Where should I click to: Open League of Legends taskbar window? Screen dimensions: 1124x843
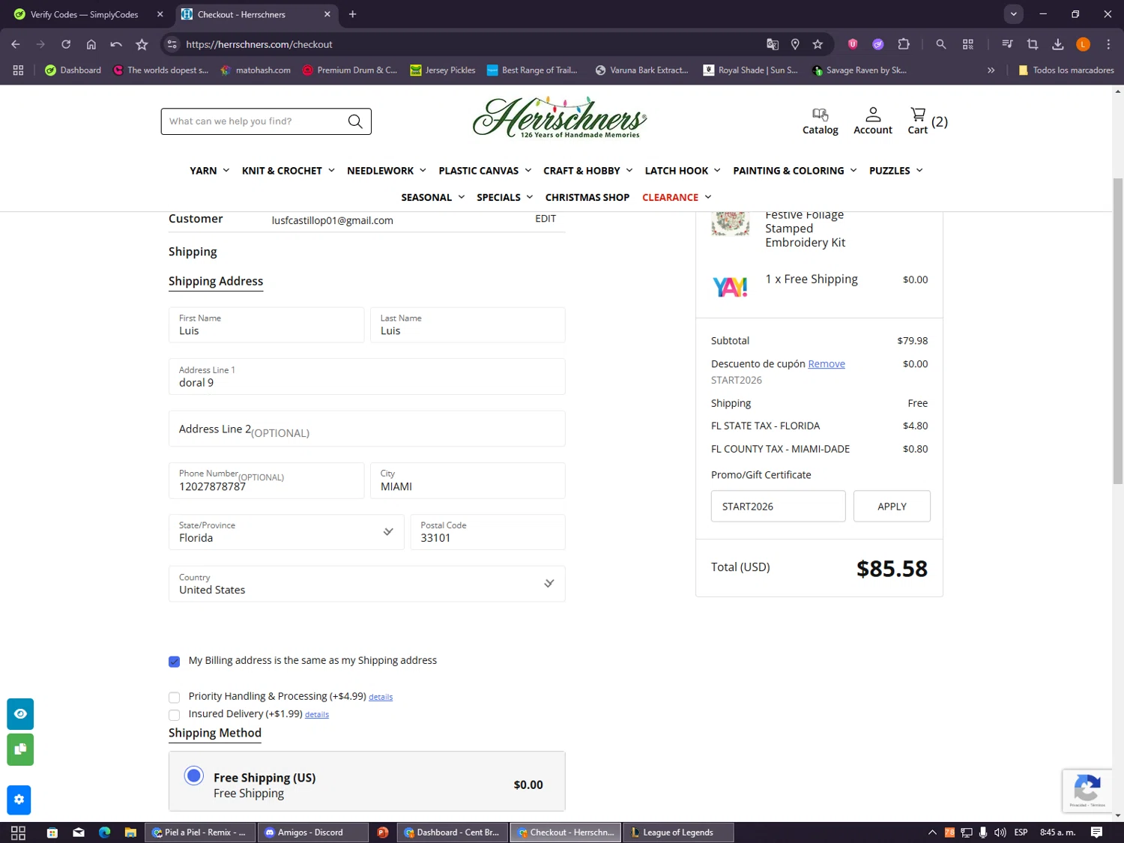tap(678, 833)
